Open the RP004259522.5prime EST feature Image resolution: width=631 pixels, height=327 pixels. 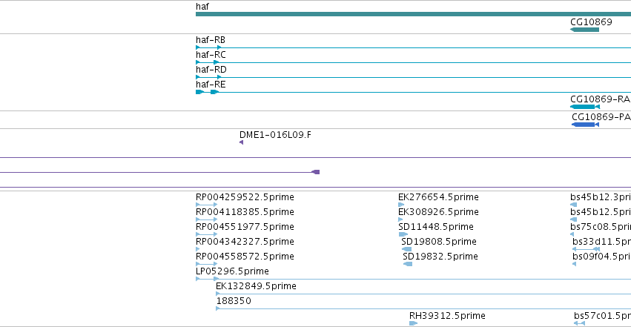(206, 205)
